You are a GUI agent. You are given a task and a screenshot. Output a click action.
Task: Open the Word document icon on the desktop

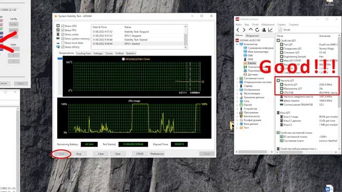(x=329, y=188)
